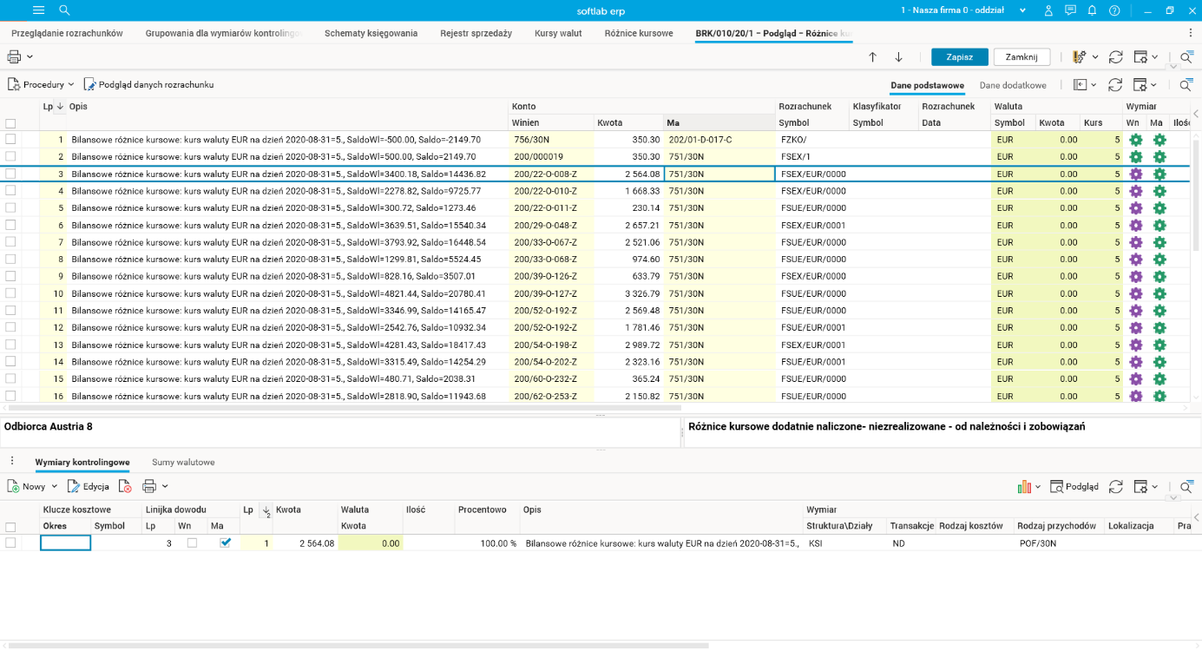Image resolution: width=1202 pixels, height=651 pixels.
Task: Click the Wn dimension gear in row 1
Action: 1135,140
